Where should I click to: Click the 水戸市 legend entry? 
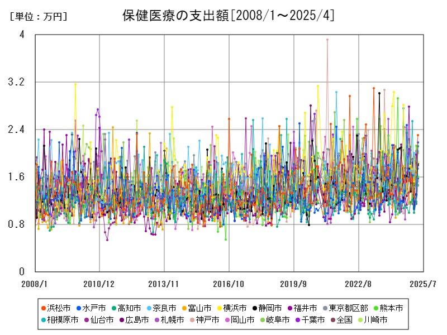[91, 308]
